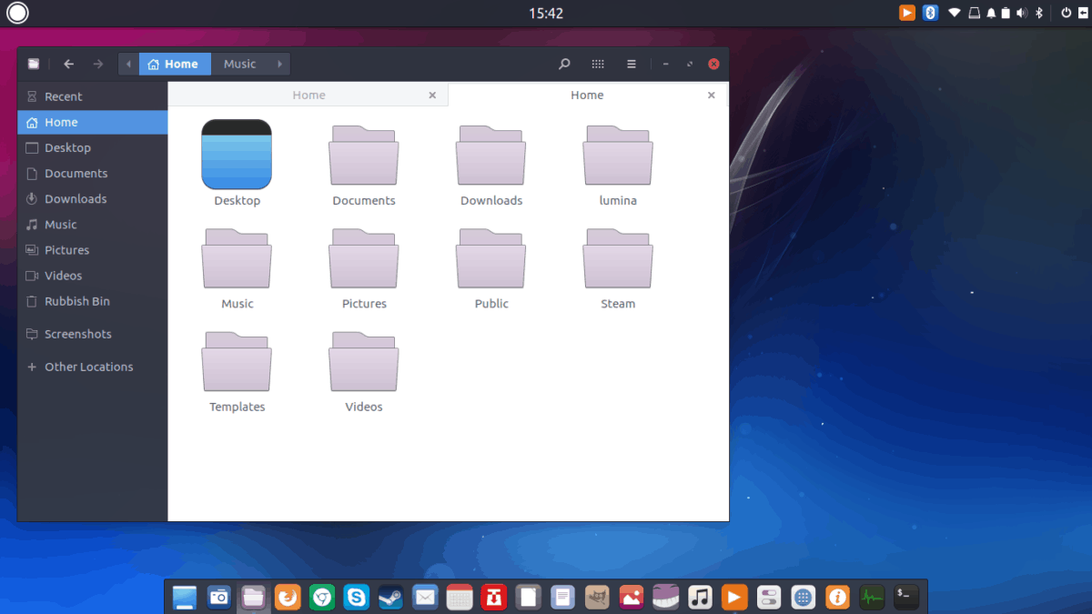
Task: Open the Wi-Fi status menu
Action: point(954,13)
